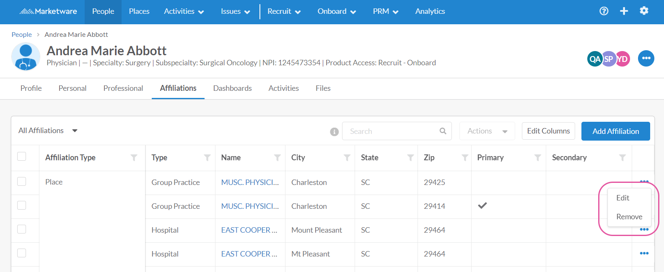The image size is (664, 272).
Task: Open EAST COOPER link in Mt Pleasant row
Action: [249, 254]
